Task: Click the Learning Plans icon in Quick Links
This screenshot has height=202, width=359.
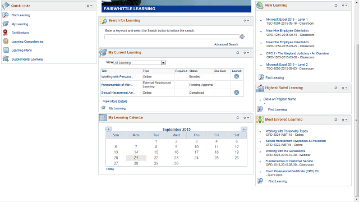Action: click(6, 50)
